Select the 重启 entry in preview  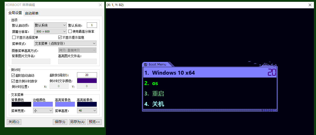210,94
